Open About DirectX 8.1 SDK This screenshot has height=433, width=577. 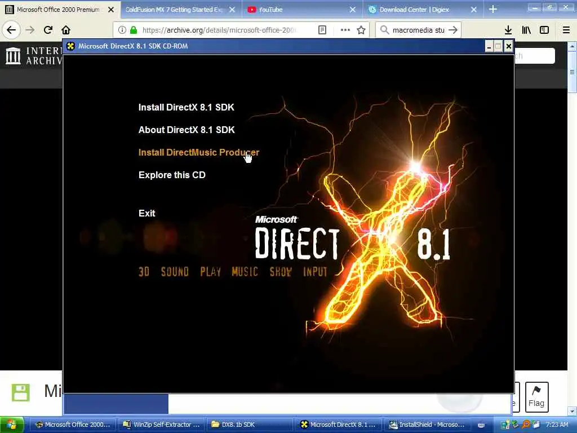(x=187, y=130)
